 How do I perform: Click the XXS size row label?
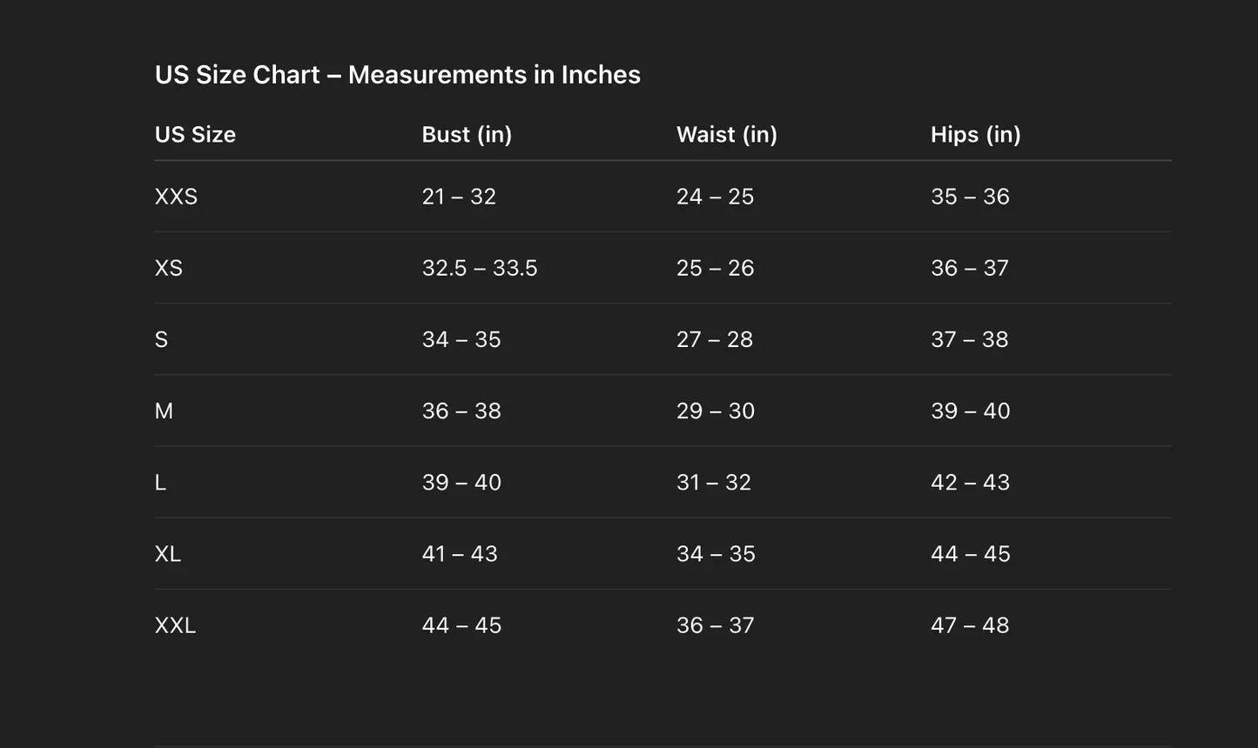tap(176, 197)
